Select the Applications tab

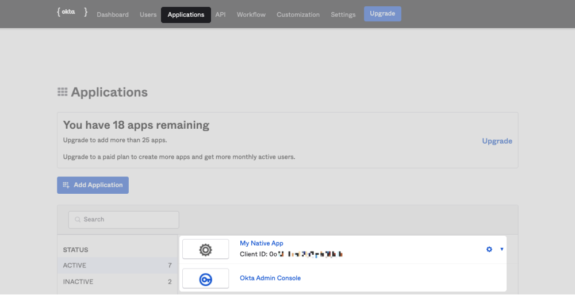(x=186, y=14)
